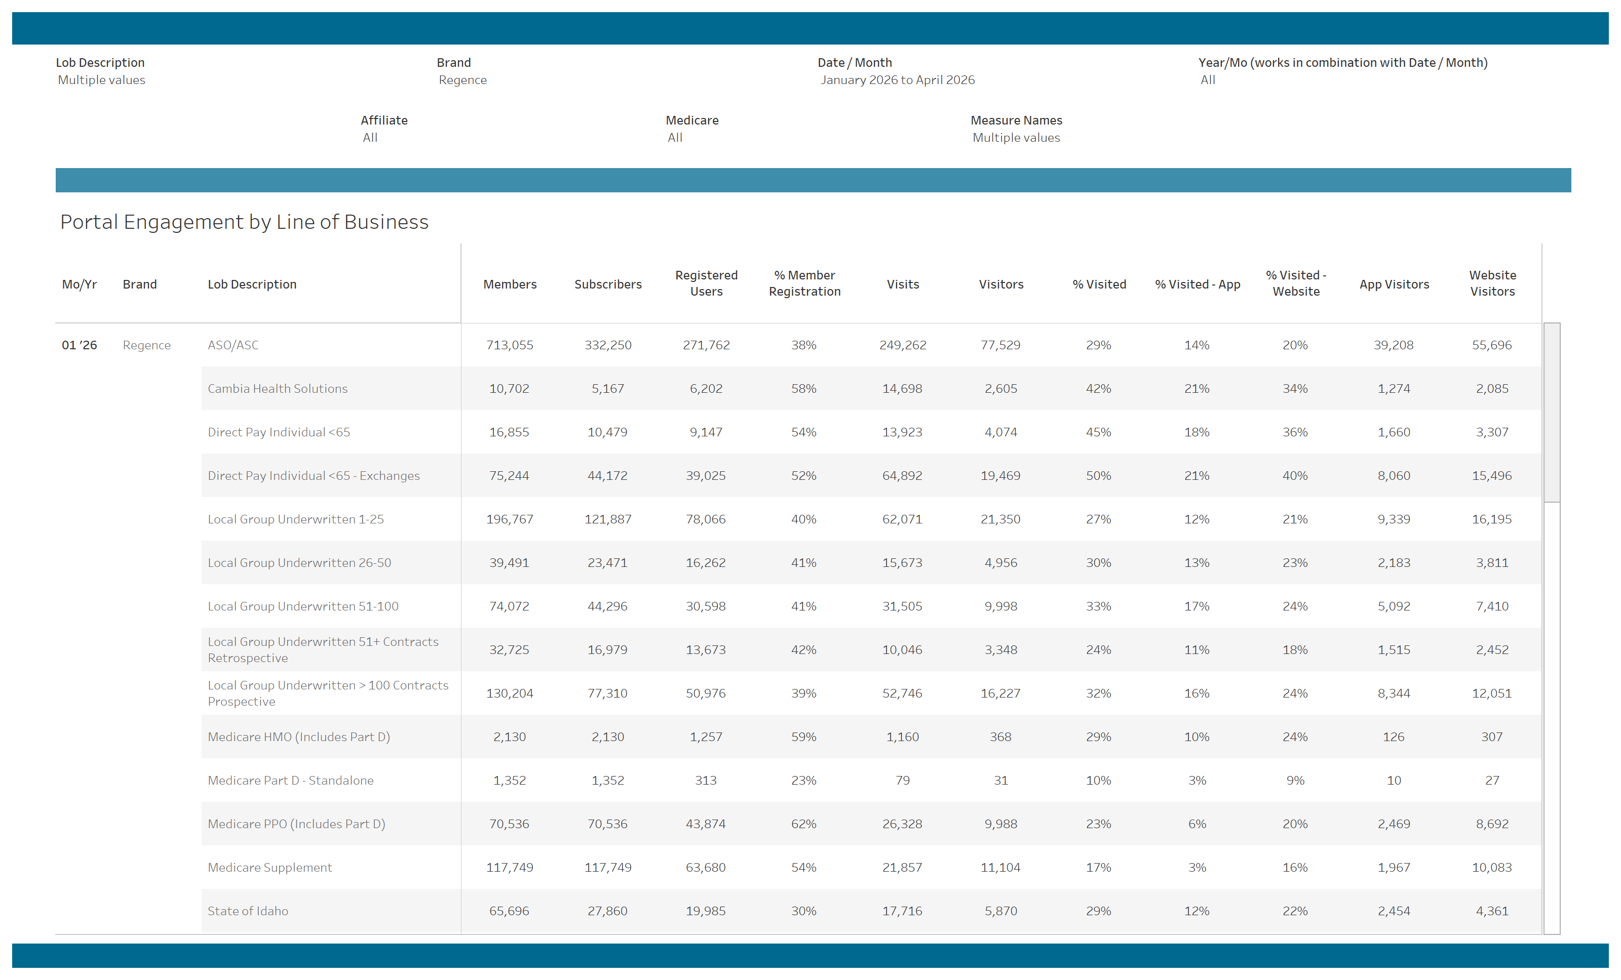Click the Subscribers column header
1621x980 pixels.
click(607, 284)
